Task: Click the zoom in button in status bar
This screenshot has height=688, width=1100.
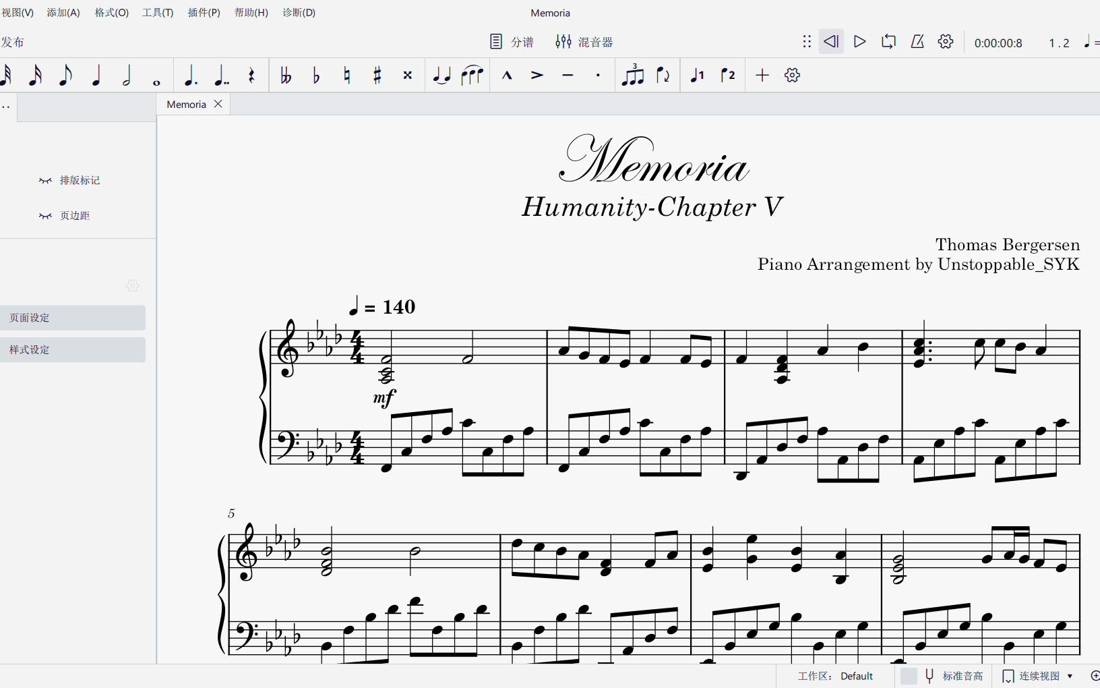Action: click(x=1095, y=676)
